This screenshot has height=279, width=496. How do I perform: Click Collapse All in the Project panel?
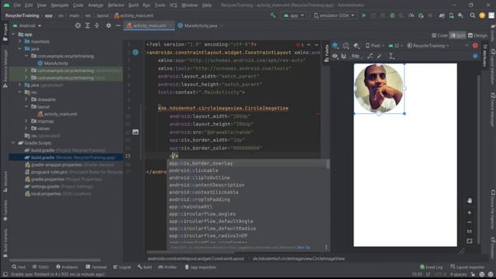[97, 26]
